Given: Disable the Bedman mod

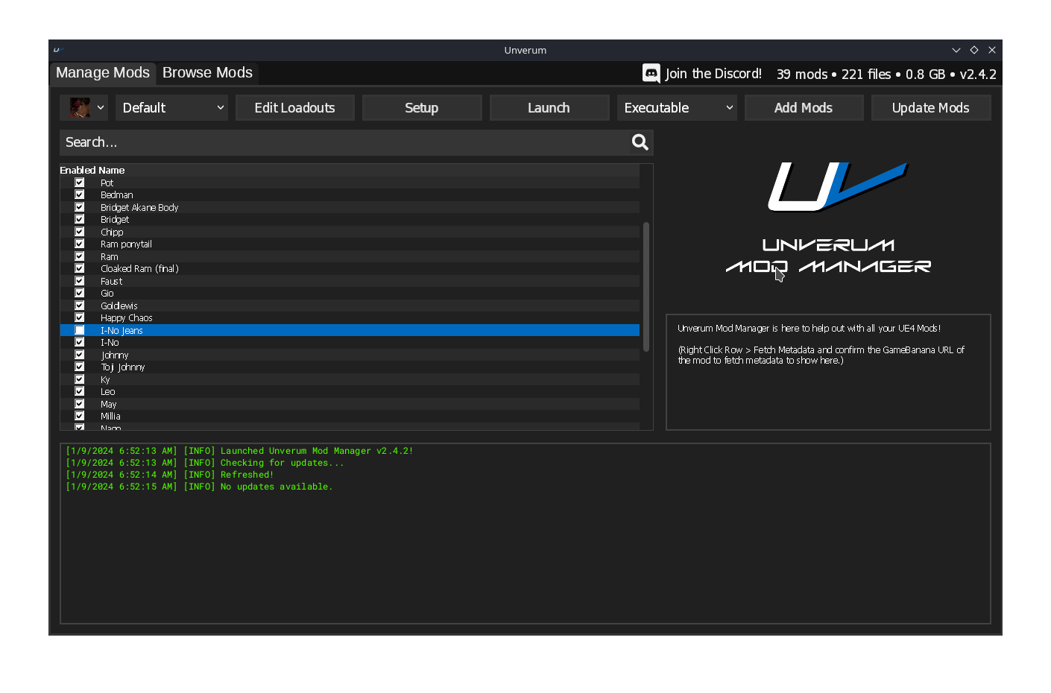Looking at the screenshot, I should (80, 194).
